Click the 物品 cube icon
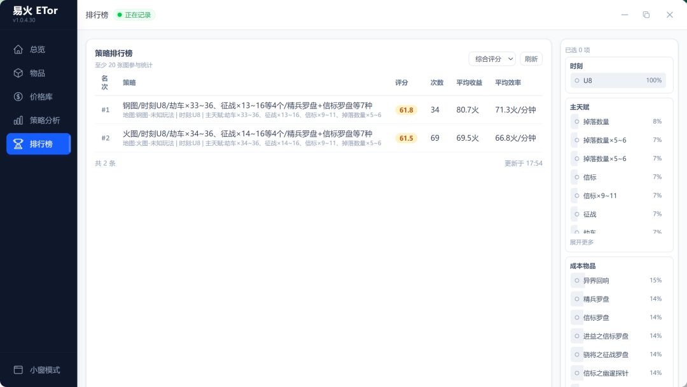 [18, 73]
